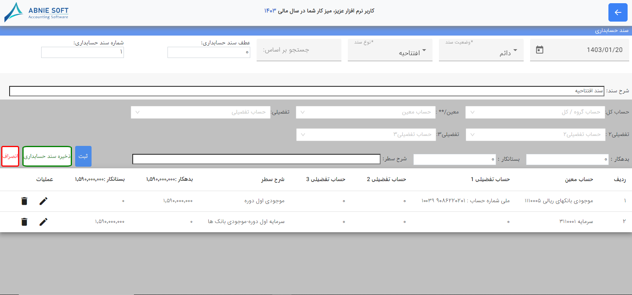632x295 pixels.
Task: Focus the شرح سطر description field
Action: [x=256, y=159]
